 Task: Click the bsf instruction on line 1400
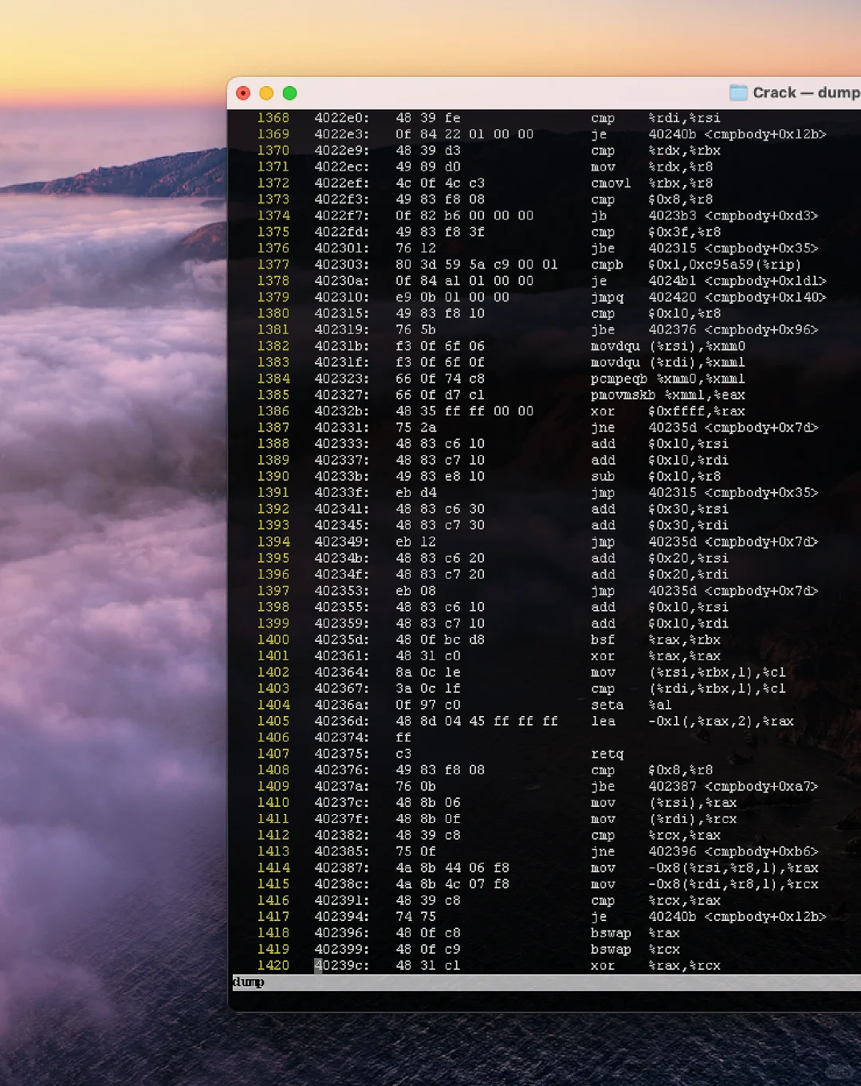click(x=603, y=639)
